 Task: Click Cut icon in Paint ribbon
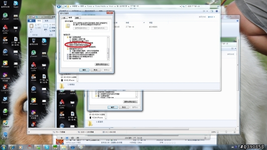(x=36, y=25)
